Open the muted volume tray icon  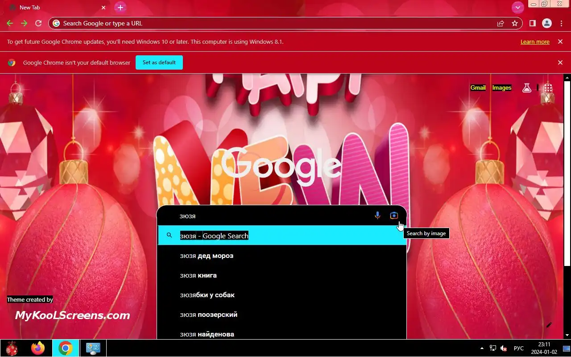click(x=504, y=348)
